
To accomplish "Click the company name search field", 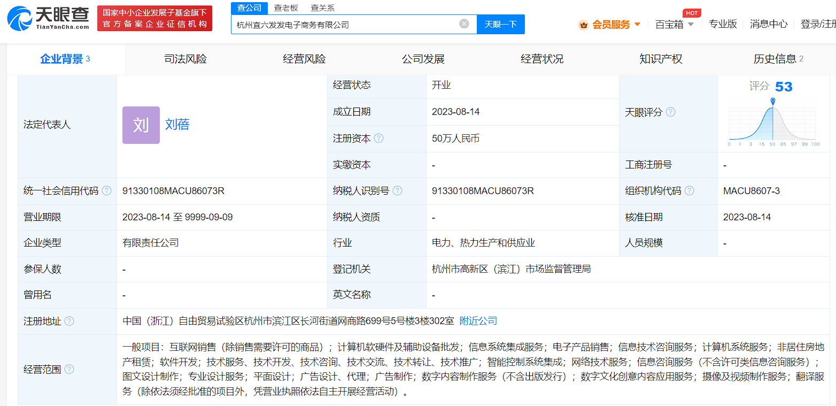I will (x=345, y=25).
